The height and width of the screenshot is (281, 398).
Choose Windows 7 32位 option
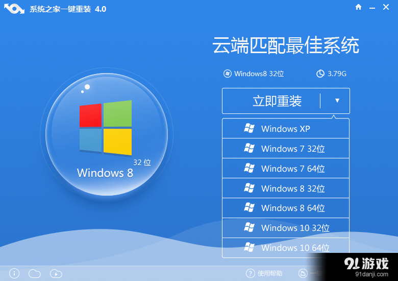pyautogui.click(x=285, y=149)
